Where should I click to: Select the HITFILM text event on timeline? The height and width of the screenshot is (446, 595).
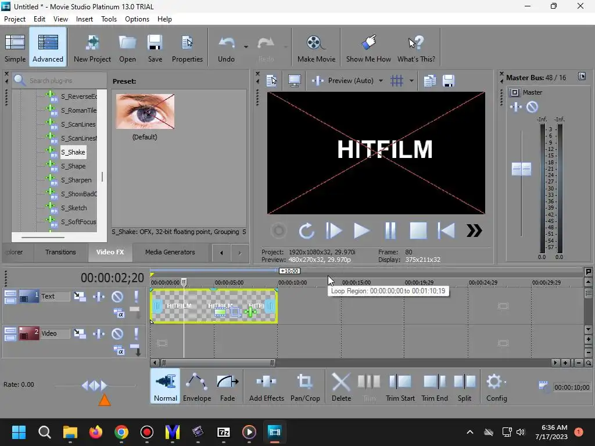coord(214,305)
